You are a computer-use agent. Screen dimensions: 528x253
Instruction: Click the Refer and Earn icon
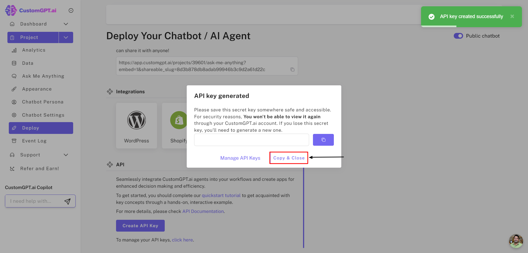[x=12, y=169]
